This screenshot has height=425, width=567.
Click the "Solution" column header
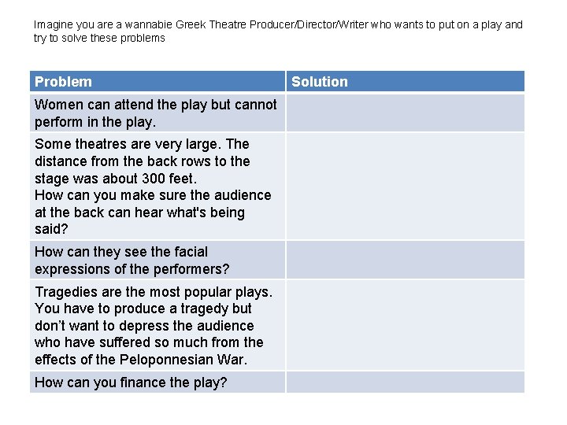point(320,82)
